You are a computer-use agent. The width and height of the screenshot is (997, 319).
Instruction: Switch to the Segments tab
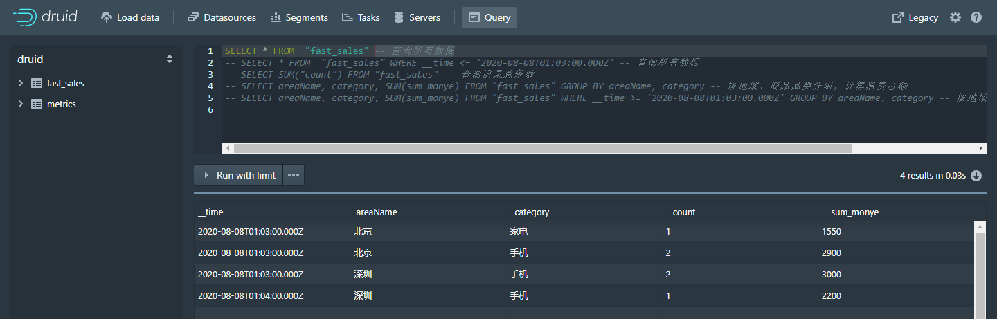(299, 17)
